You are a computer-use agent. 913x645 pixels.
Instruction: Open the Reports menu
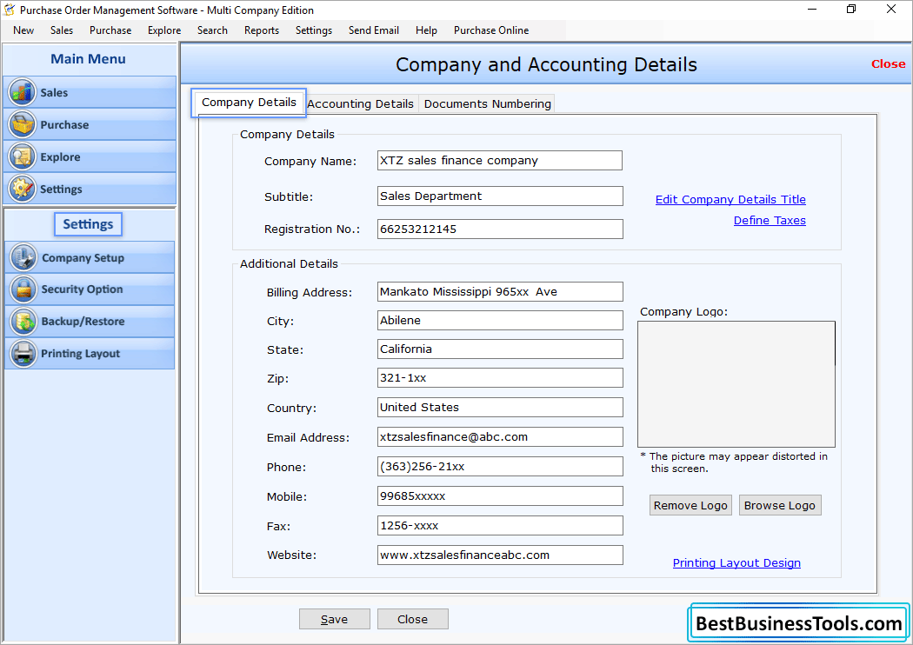point(261,30)
